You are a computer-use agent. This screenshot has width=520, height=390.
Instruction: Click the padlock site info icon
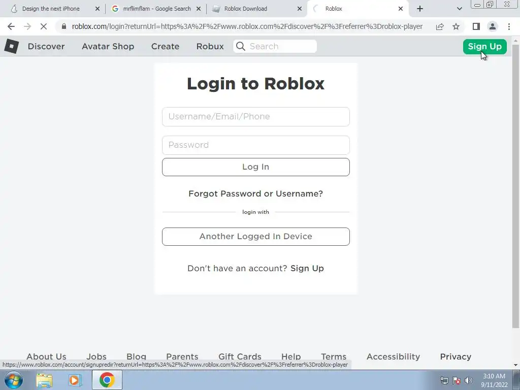[x=64, y=26]
